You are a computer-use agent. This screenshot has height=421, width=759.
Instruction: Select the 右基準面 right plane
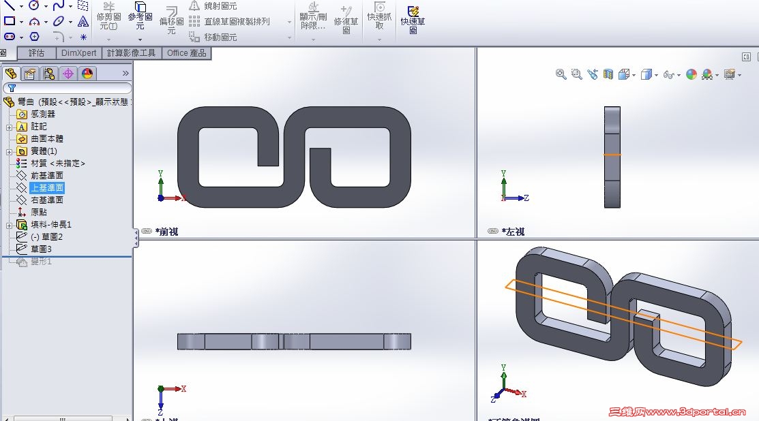pyautogui.click(x=40, y=200)
